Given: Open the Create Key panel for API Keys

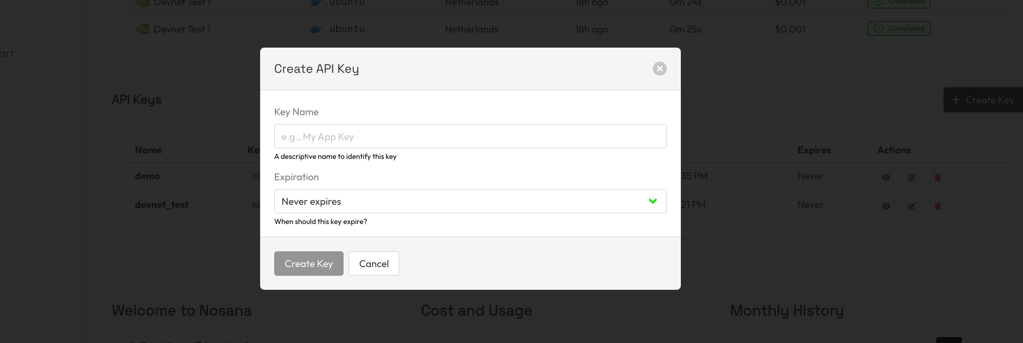Looking at the screenshot, I should [x=983, y=99].
